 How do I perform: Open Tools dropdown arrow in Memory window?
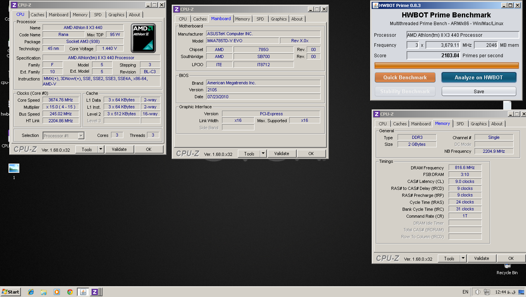click(x=463, y=258)
